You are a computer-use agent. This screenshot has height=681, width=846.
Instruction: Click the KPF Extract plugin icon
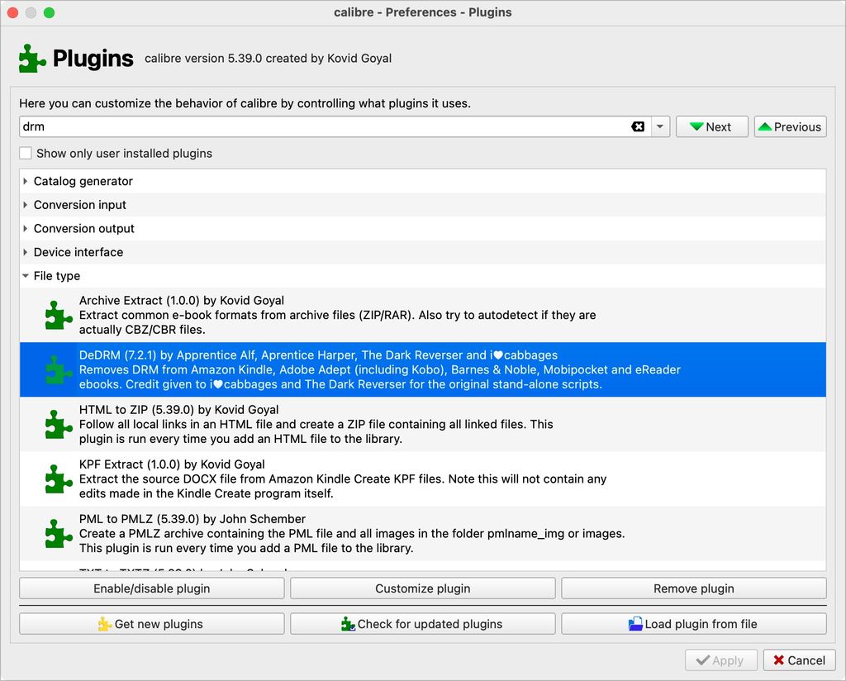pyautogui.click(x=58, y=479)
